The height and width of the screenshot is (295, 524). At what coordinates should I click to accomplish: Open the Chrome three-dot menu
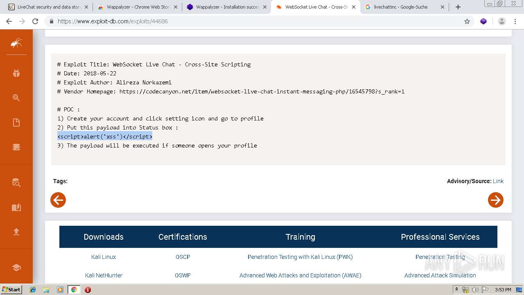click(x=515, y=21)
